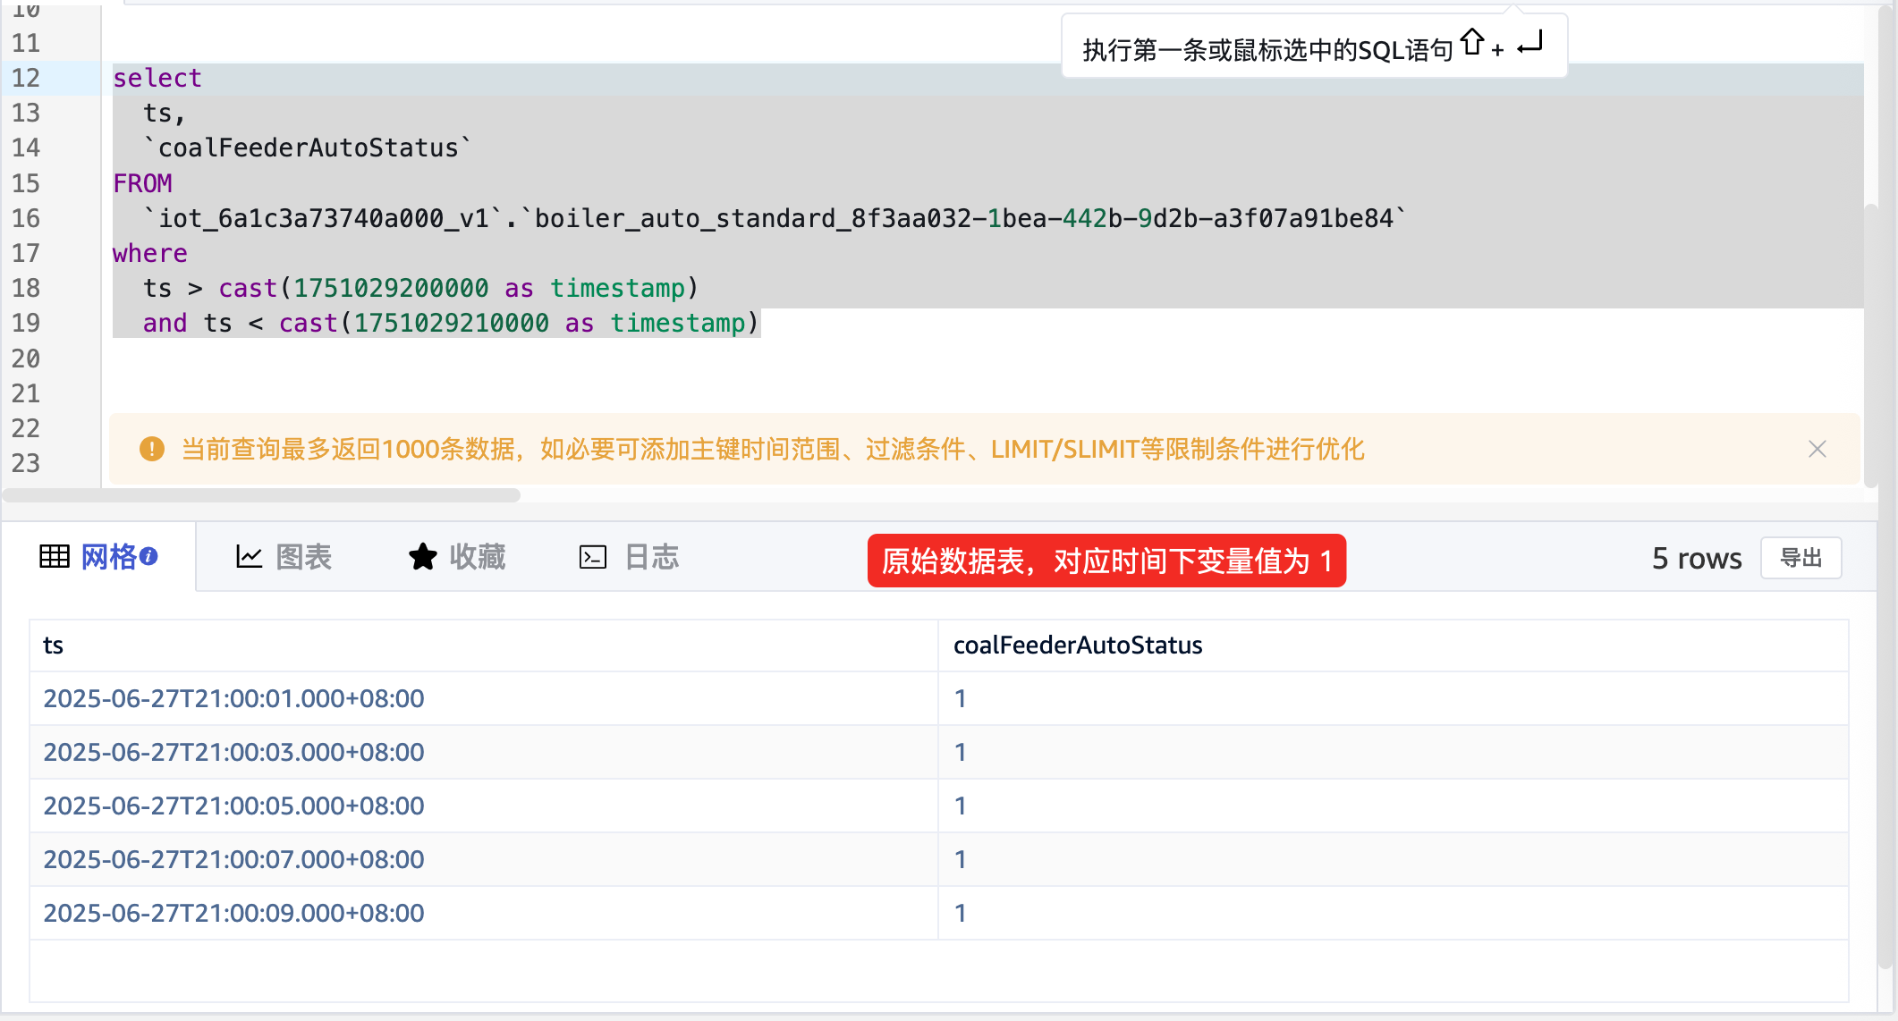Click the star icon for 收藏
The height and width of the screenshot is (1021, 1898).
[422, 557]
